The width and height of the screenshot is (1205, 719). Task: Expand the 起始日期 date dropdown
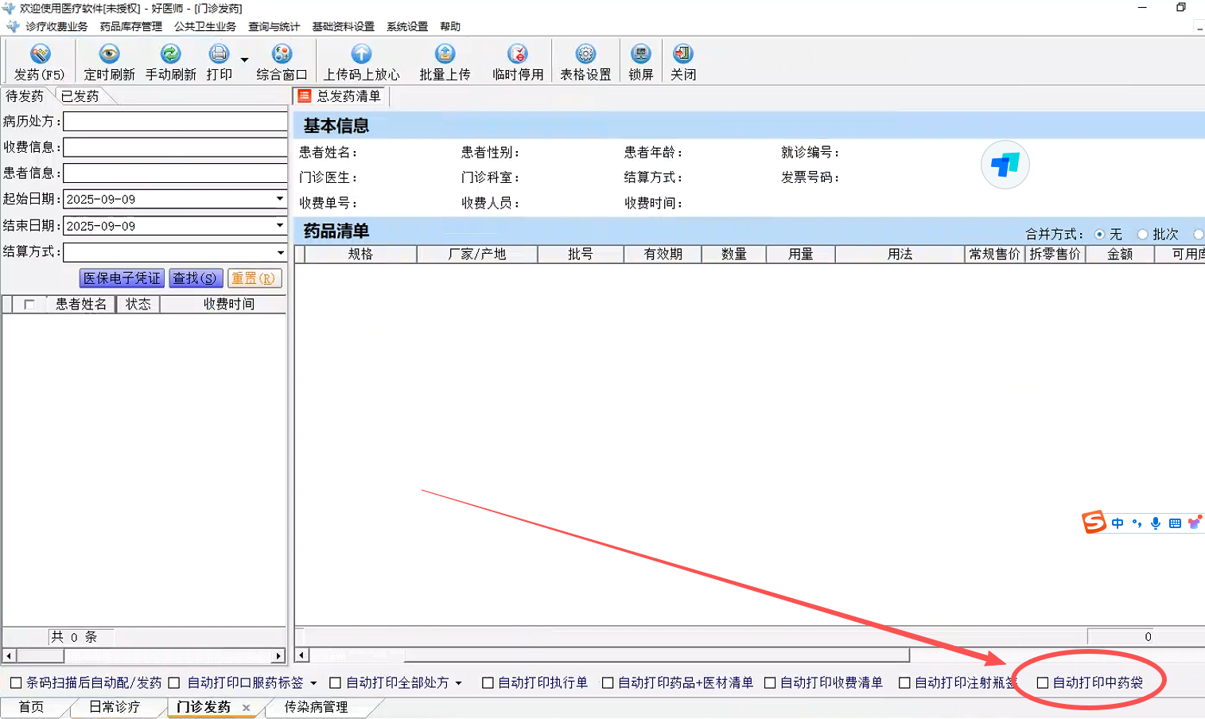point(279,199)
